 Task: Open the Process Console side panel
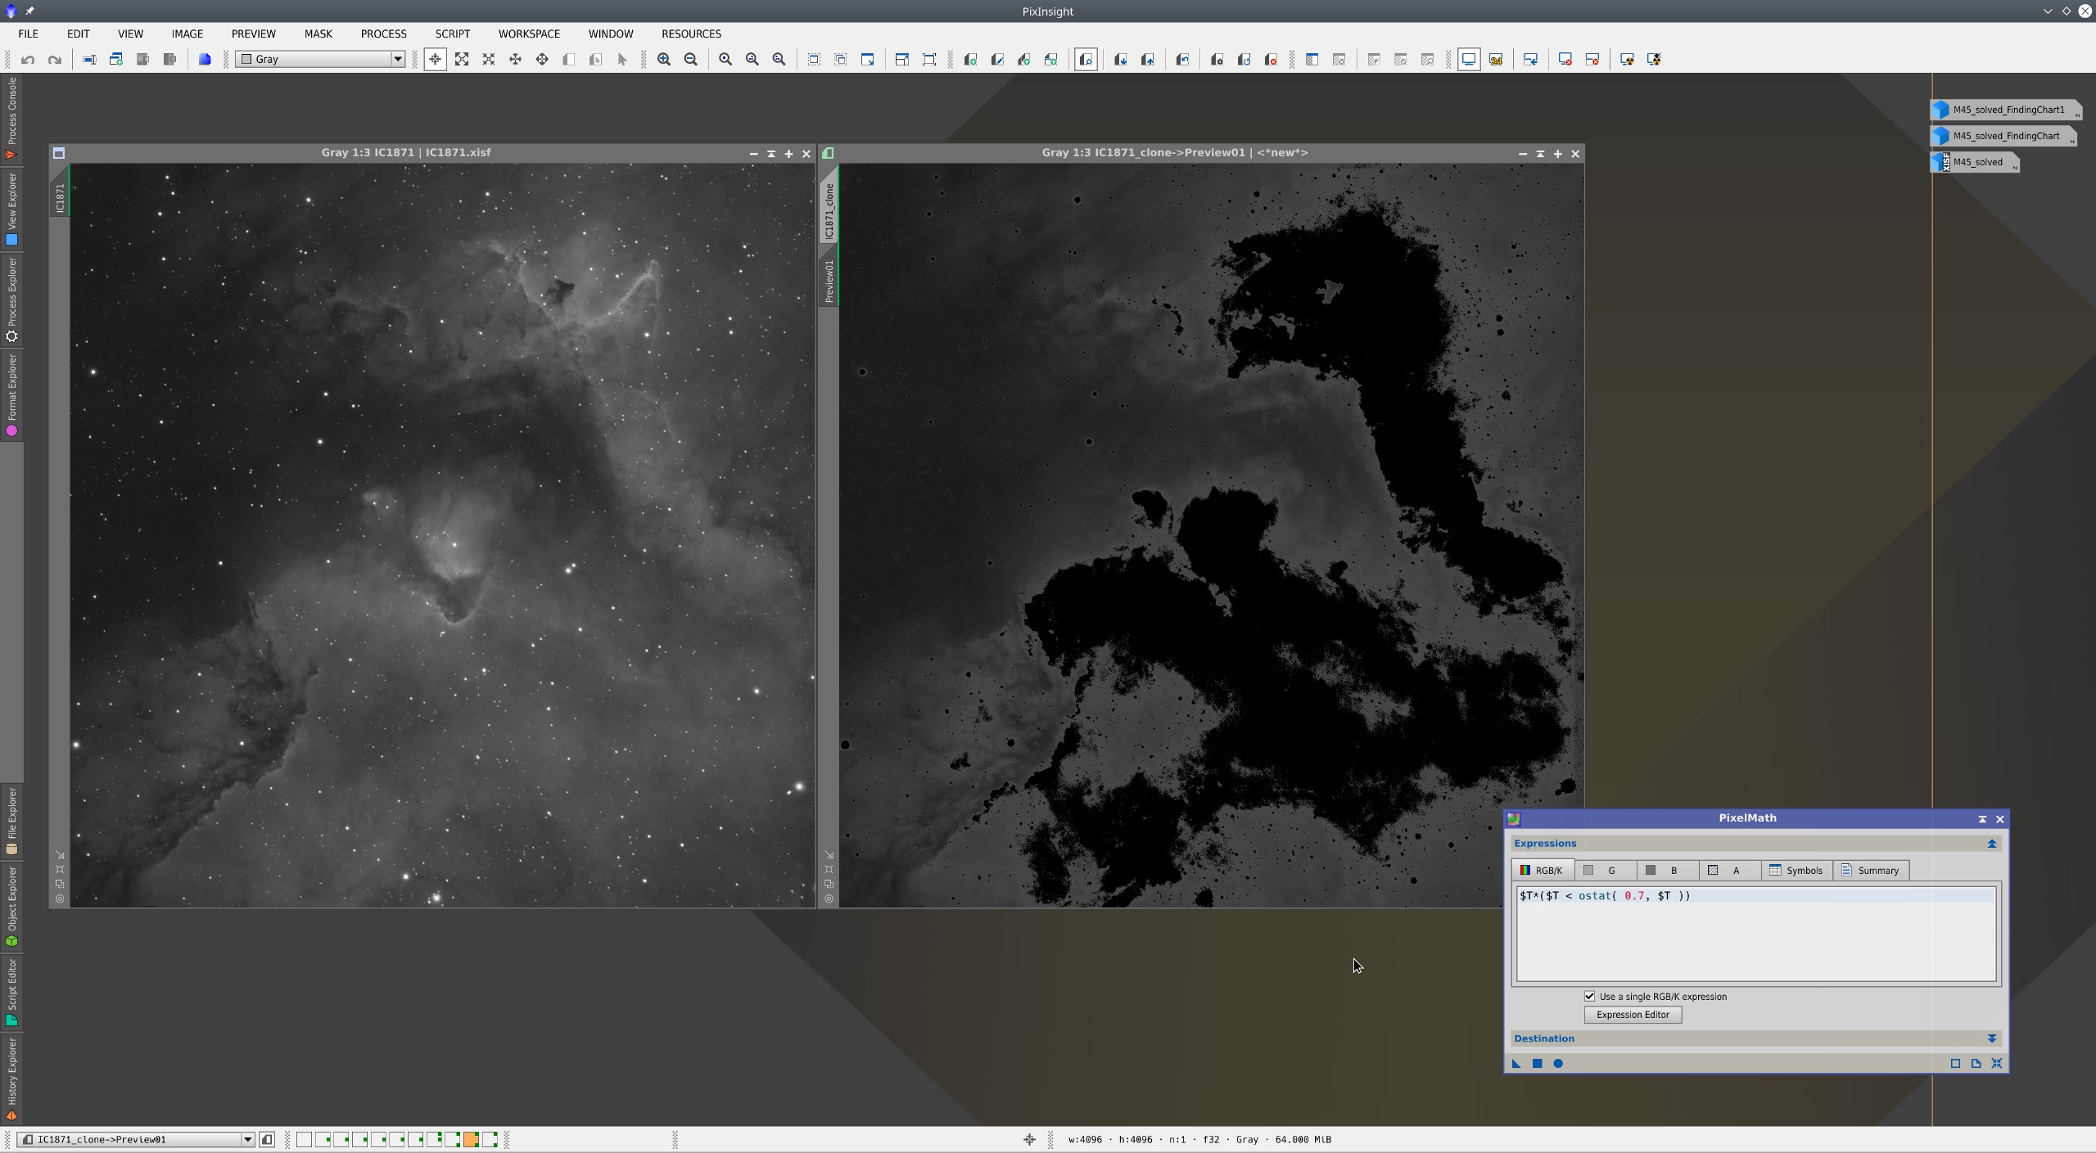pyautogui.click(x=11, y=118)
